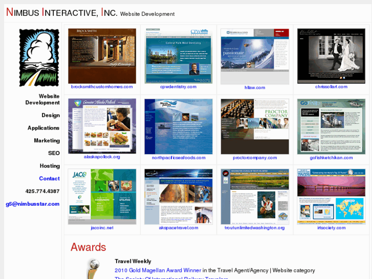Click the Awards heading
372x279 pixels.
click(88, 247)
